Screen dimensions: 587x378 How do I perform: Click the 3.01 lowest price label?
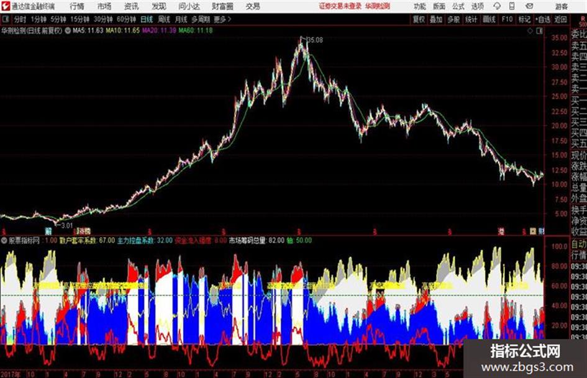coord(66,225)
